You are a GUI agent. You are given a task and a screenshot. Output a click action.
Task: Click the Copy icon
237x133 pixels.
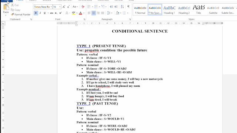click(12, 10)
